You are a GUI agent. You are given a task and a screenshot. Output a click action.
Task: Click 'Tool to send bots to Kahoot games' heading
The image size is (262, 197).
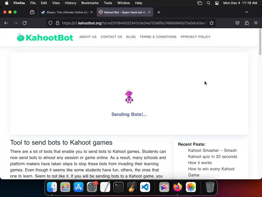tap(61, 143)
